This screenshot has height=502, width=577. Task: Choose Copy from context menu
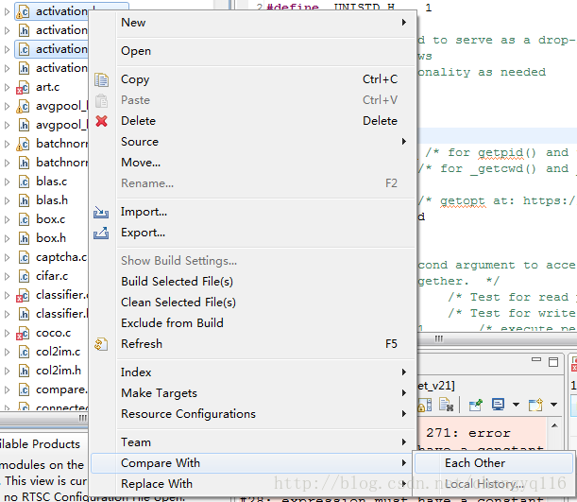pos(254,79)
